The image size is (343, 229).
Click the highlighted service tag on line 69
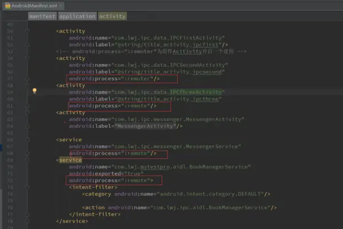pos(70,160)
